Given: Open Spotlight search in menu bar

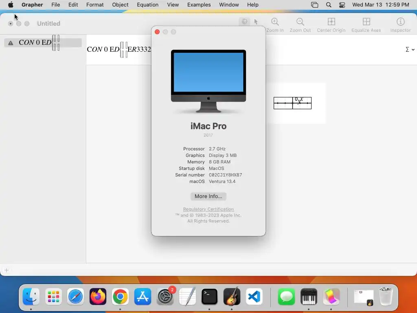Looking at the screenshot, I should [x=329, y=5].
